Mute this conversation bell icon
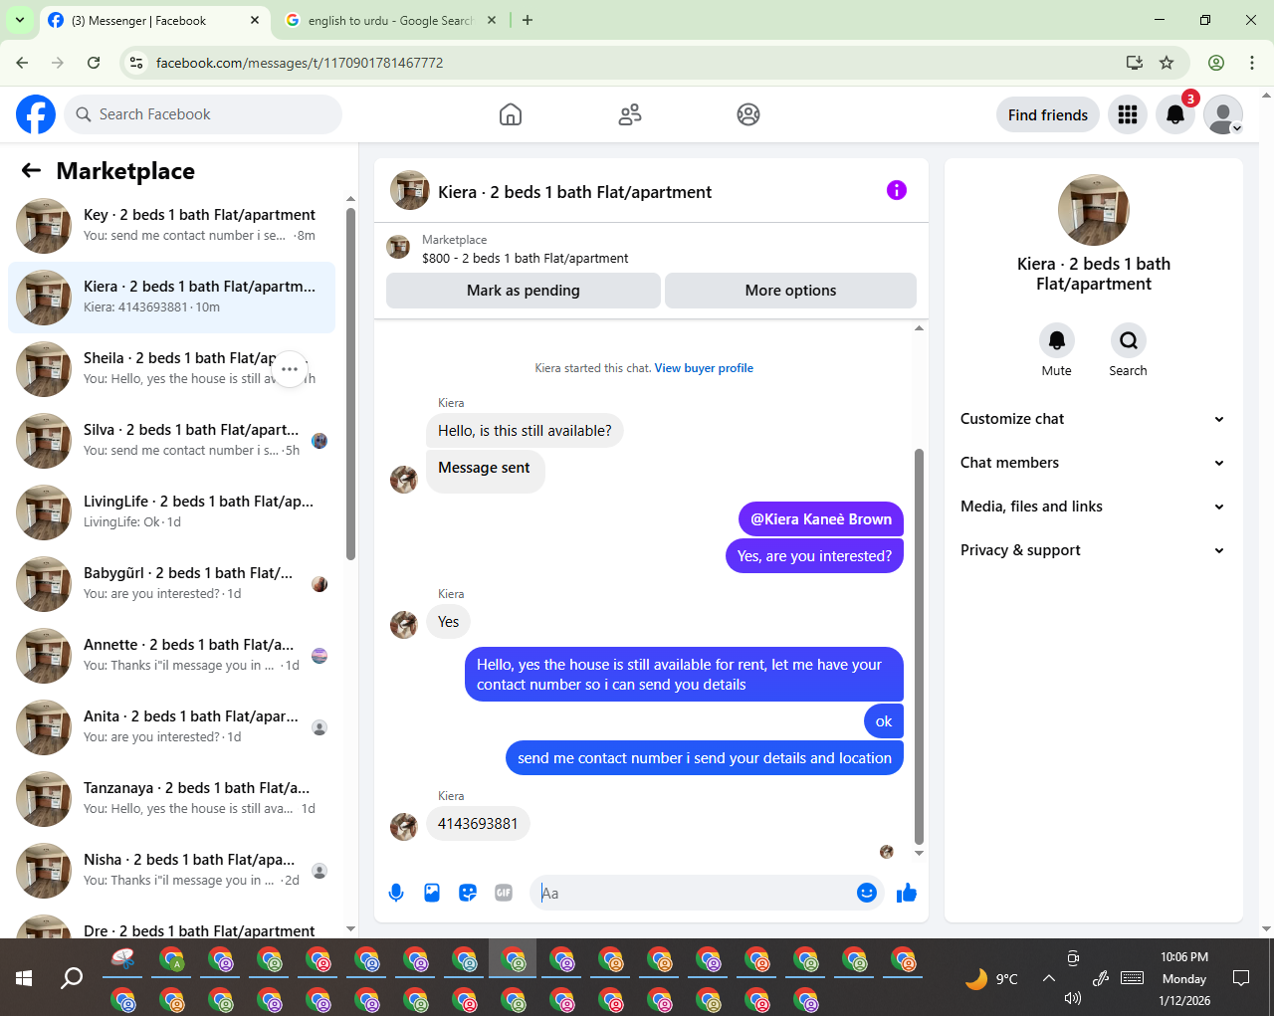1274x1016 pixels. tap(1057, 340)
